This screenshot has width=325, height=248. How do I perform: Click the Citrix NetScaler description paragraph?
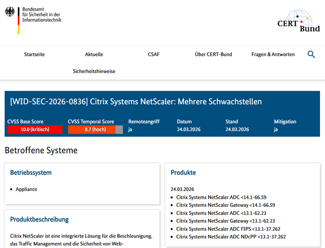click(x=81, y=240)
